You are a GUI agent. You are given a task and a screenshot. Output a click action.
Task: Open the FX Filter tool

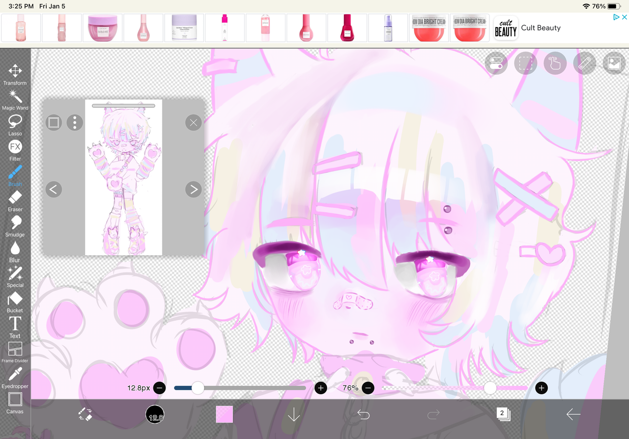tap(15, 150)
